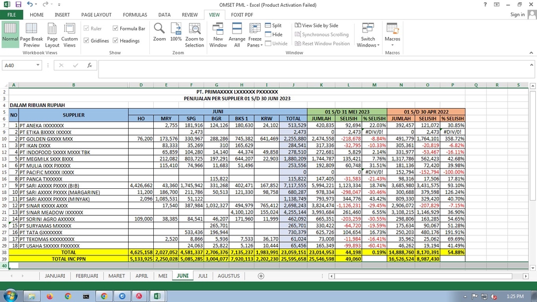Set zoom to 100%
The image size is (537, 302).
tap(176, 32)
